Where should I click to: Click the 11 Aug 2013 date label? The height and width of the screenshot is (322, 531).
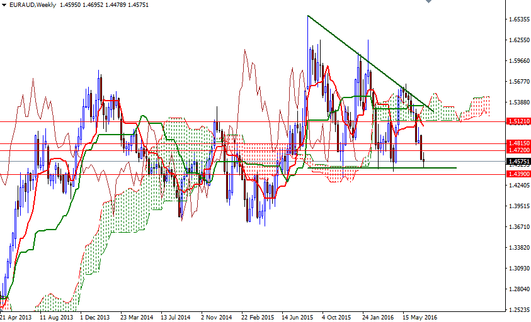point(56,317)
